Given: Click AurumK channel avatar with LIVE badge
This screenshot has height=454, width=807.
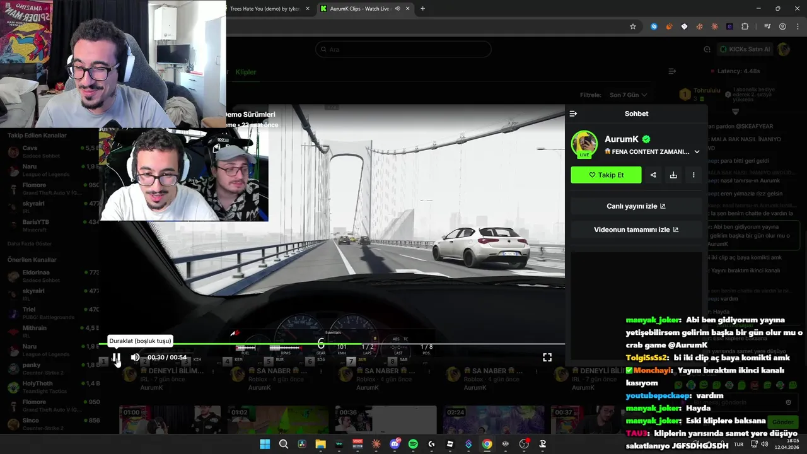Looking at the screenshot, I should coord(584,144).
